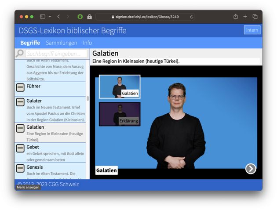Click the search magnifier icon
Screen dimensions: 277x210
20,54
